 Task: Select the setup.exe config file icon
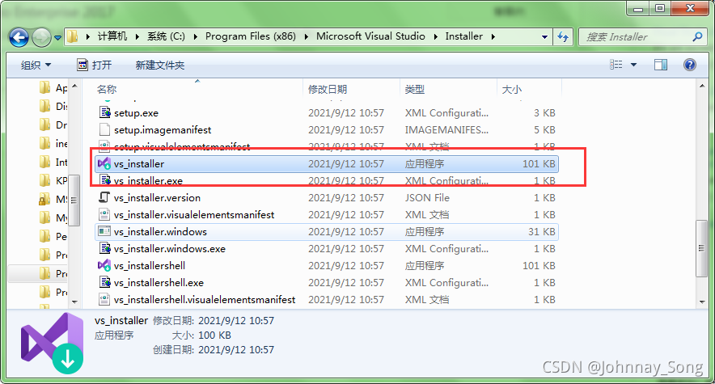(x=105, y=112)
